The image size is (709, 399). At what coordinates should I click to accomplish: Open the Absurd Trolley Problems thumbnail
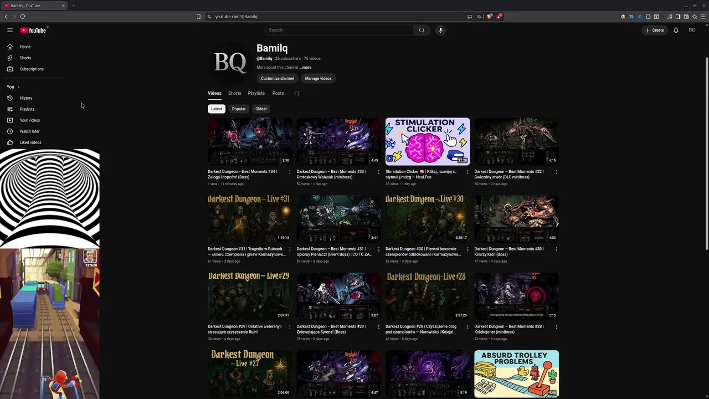click(x=516, y=374)
